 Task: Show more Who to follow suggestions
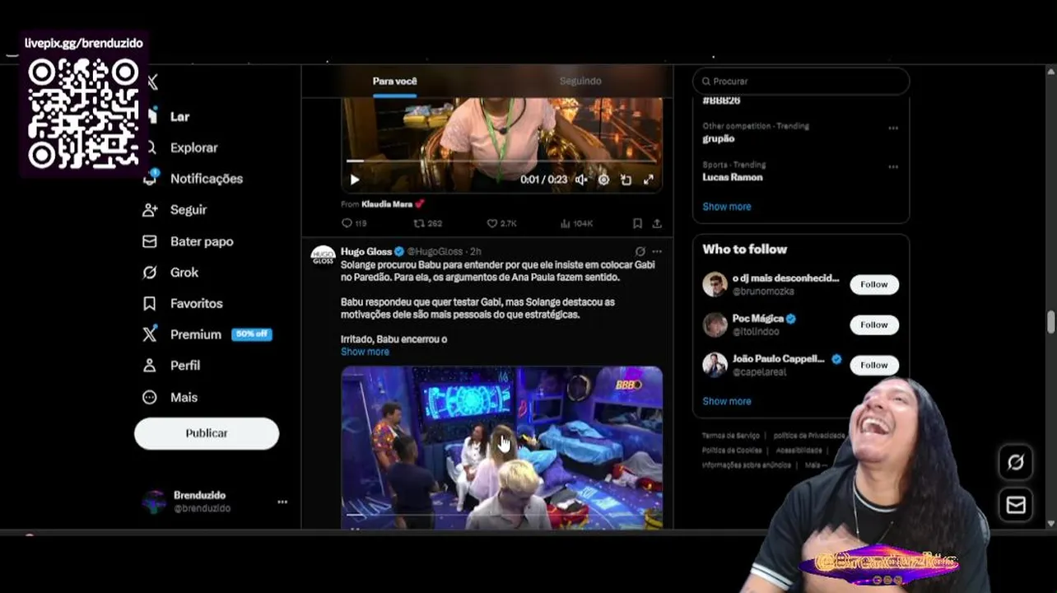coord(727,401)
